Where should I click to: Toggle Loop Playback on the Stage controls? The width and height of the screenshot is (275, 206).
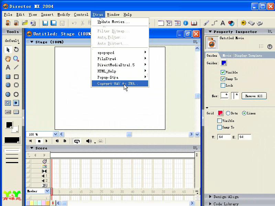click(x=77, y=141)
